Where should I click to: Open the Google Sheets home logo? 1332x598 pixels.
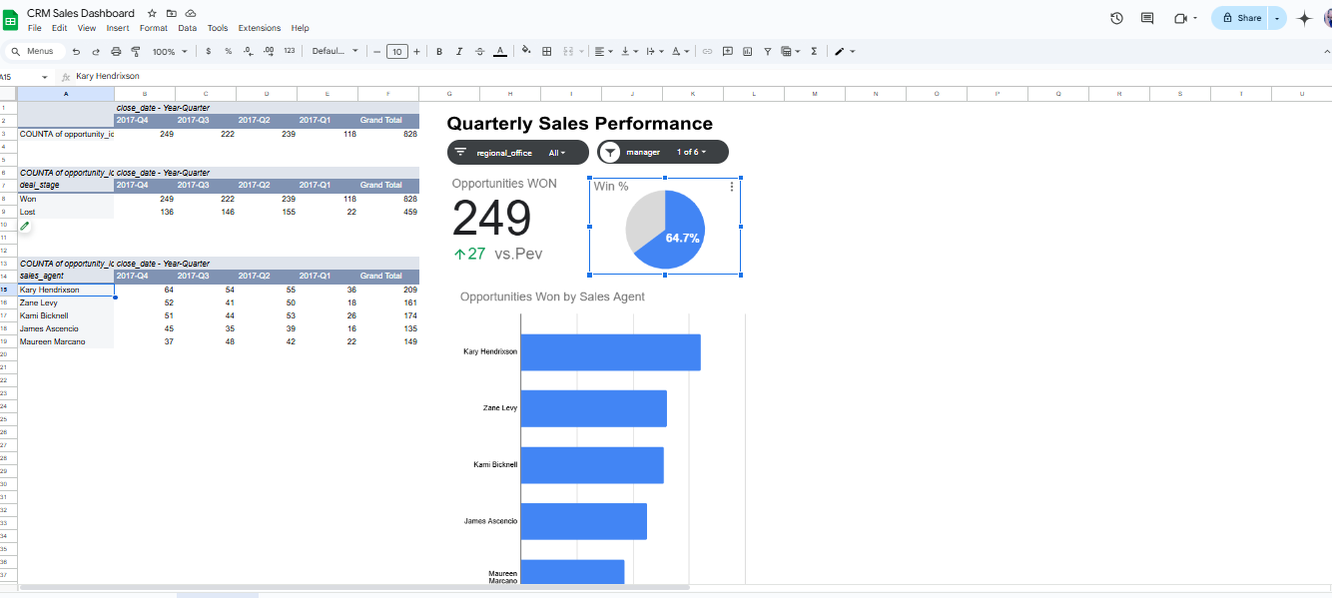coord(11,19)
